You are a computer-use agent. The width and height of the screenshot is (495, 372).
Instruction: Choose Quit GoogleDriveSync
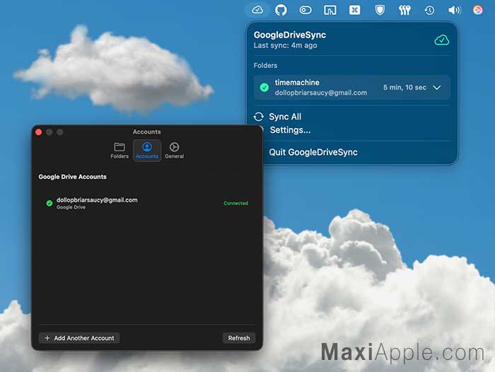click(313, 152)
